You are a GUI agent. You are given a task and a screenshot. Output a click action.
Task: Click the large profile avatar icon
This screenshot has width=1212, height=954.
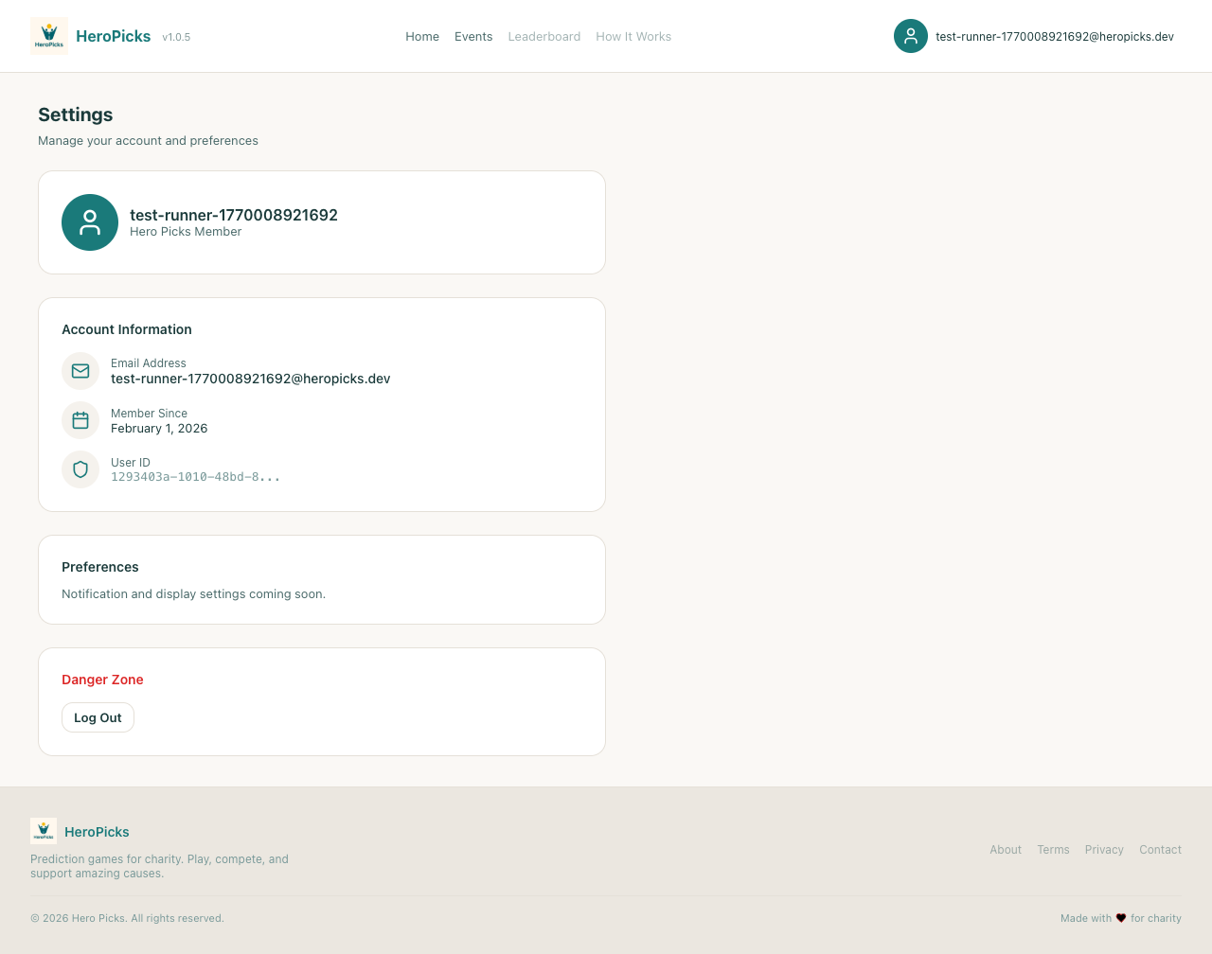coord(90,222)
